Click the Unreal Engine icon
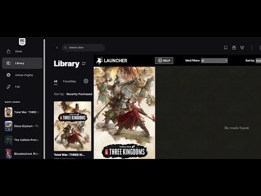261x196 pixels. tap(9, 75)
